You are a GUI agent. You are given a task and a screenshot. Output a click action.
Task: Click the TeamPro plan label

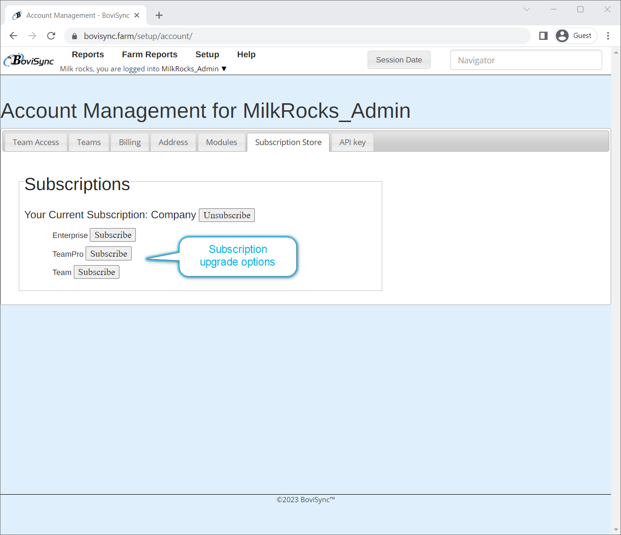[x=68, y=254]
